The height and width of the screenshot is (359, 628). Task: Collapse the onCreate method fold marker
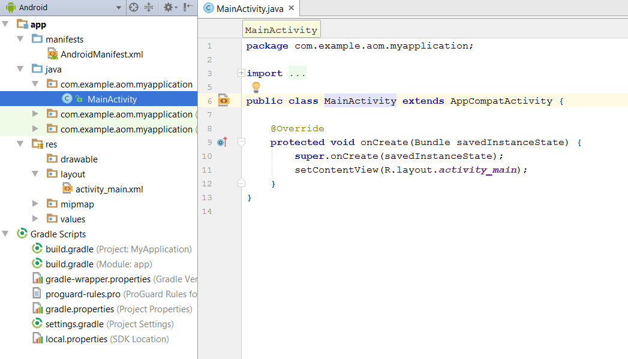(241, 142)
